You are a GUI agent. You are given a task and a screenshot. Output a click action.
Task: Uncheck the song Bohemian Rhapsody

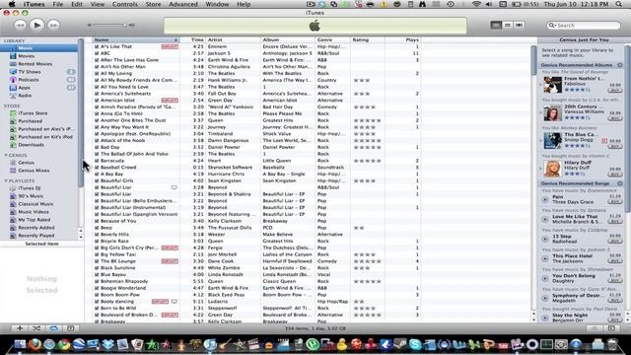(x=97, y=281)
